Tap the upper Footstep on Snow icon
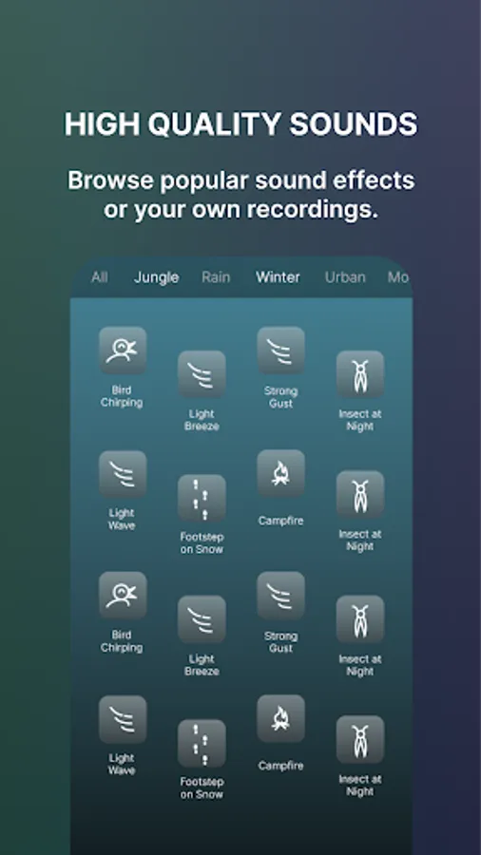The width and height of the screenshot is (481, 855). pyautogui.click(x=202, y=498)
